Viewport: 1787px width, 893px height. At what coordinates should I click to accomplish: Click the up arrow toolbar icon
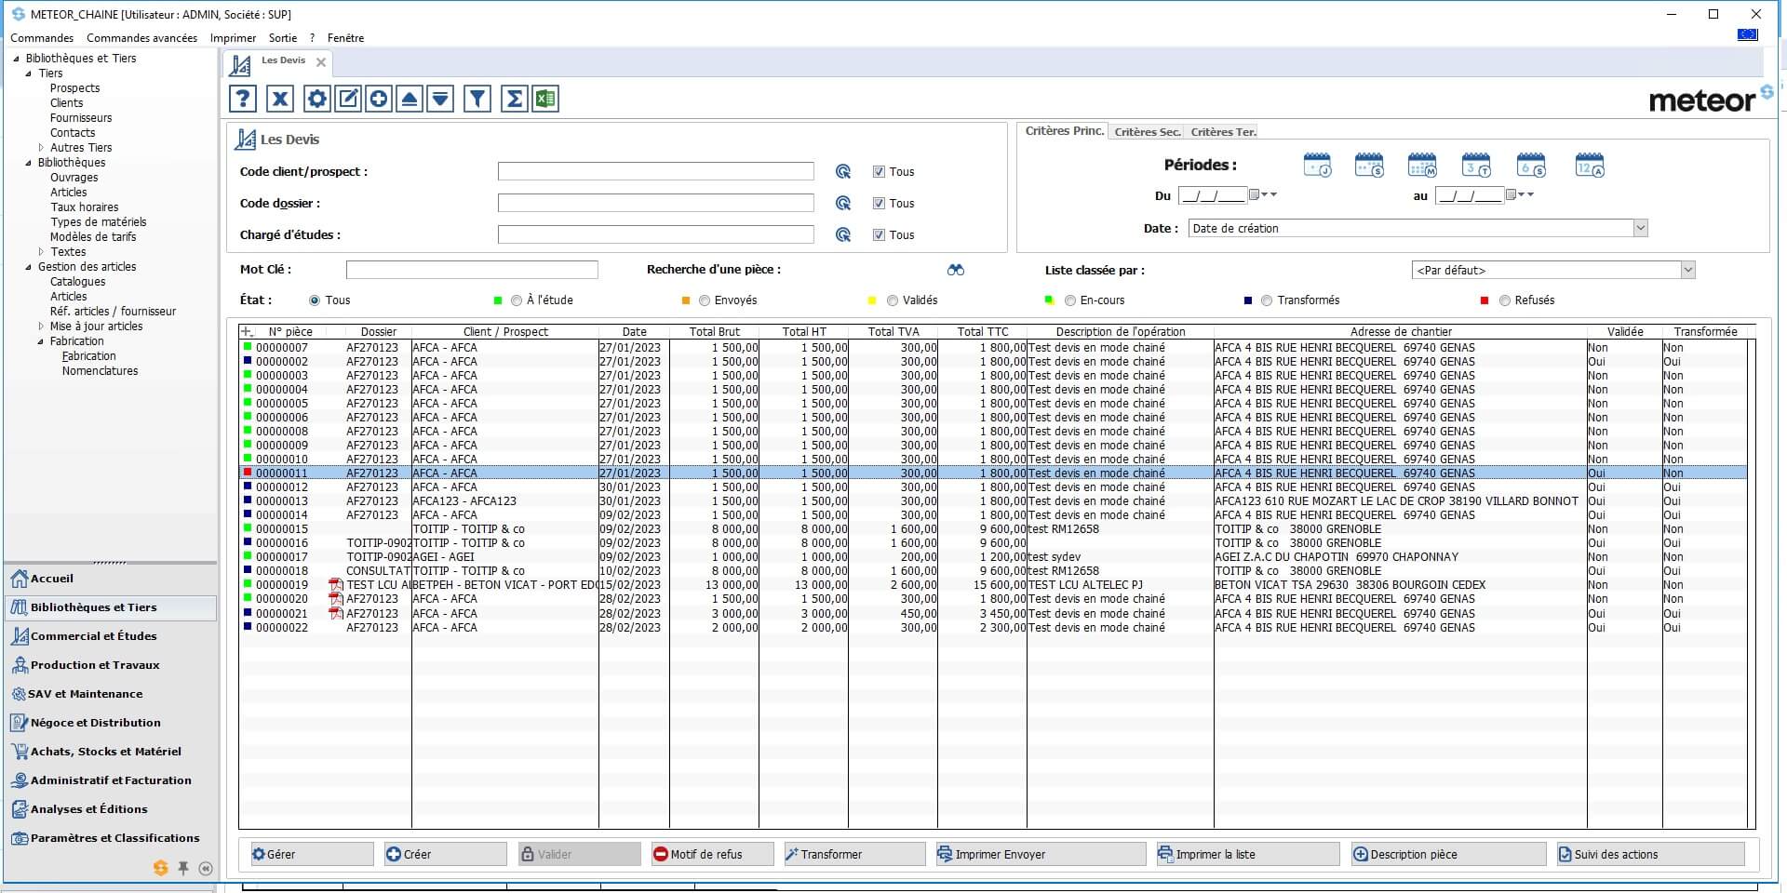(x=410, y=99)
